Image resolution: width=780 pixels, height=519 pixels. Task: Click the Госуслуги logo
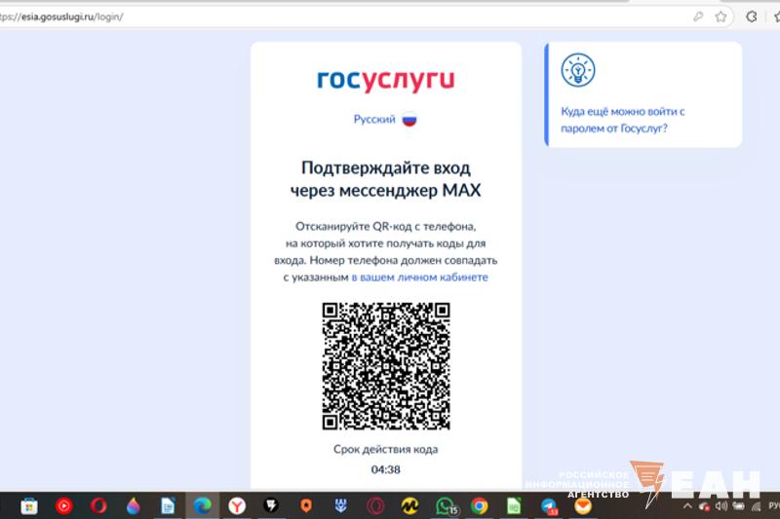385,80
